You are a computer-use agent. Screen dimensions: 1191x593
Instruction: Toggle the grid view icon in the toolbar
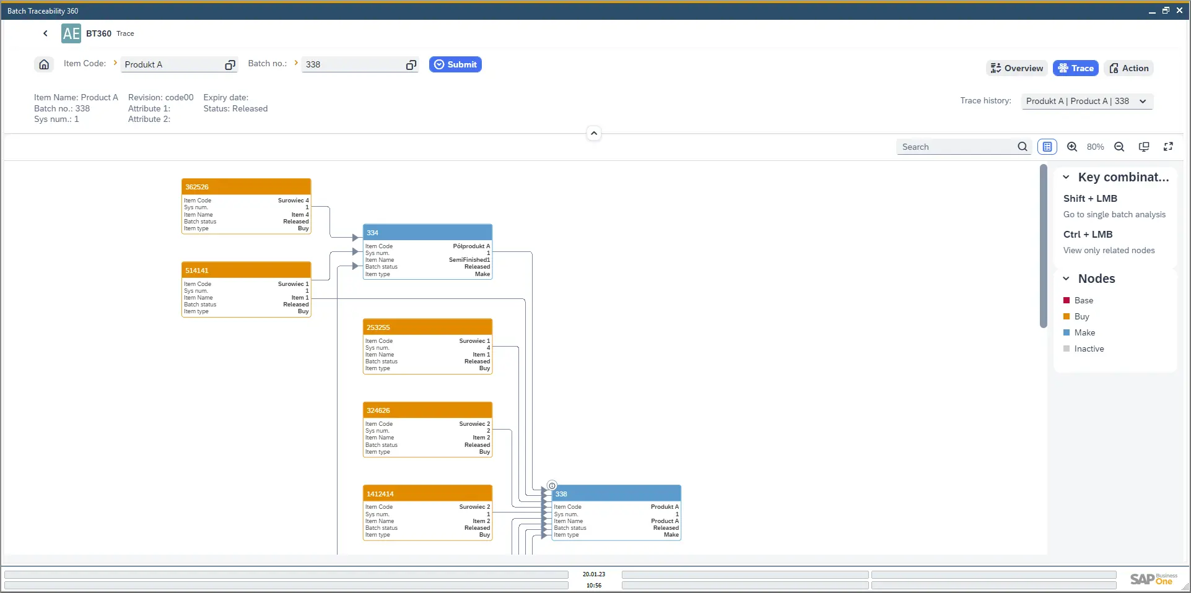tap(1047, 147)
